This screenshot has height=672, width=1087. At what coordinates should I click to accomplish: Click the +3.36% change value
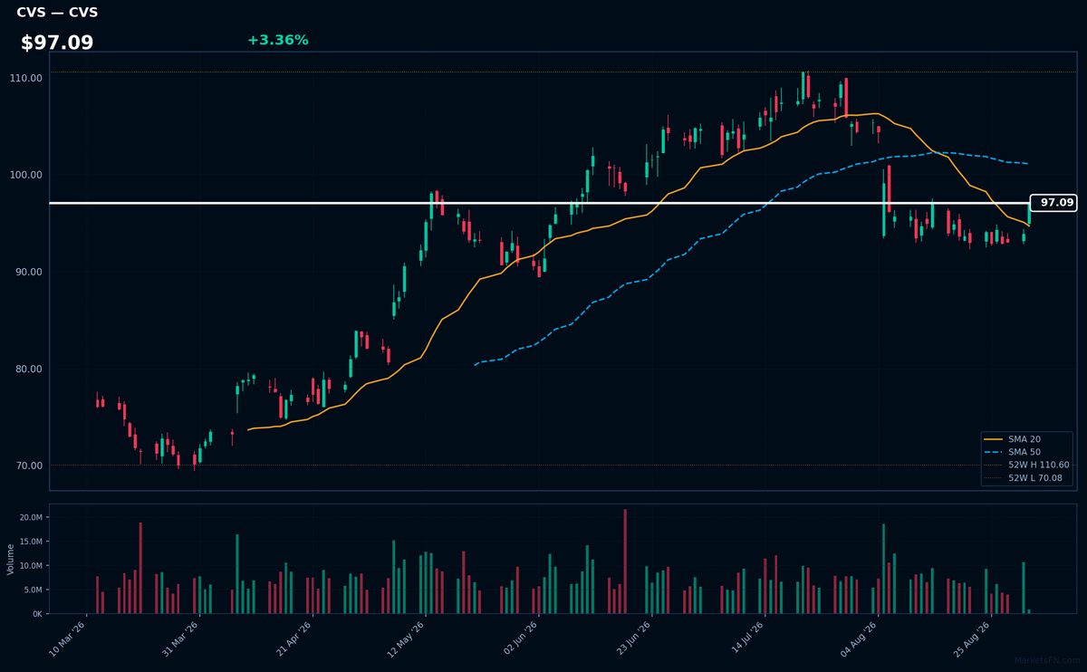[278, 40]
